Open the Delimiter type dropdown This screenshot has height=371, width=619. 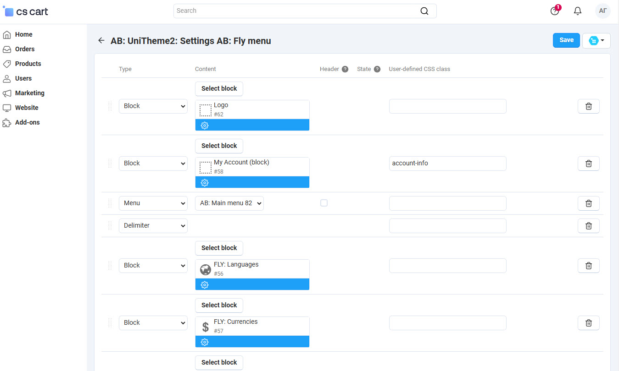coord(153,226)
